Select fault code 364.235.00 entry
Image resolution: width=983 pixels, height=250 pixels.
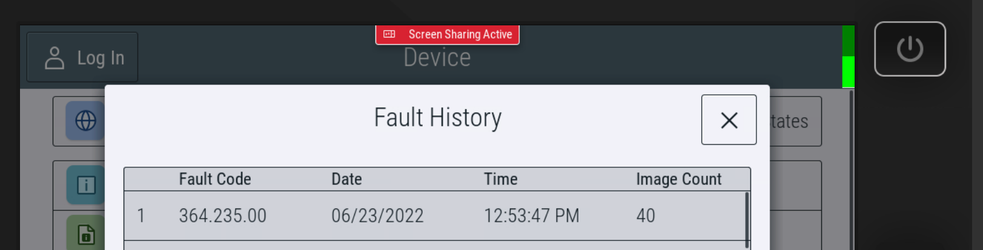point(222,216)
